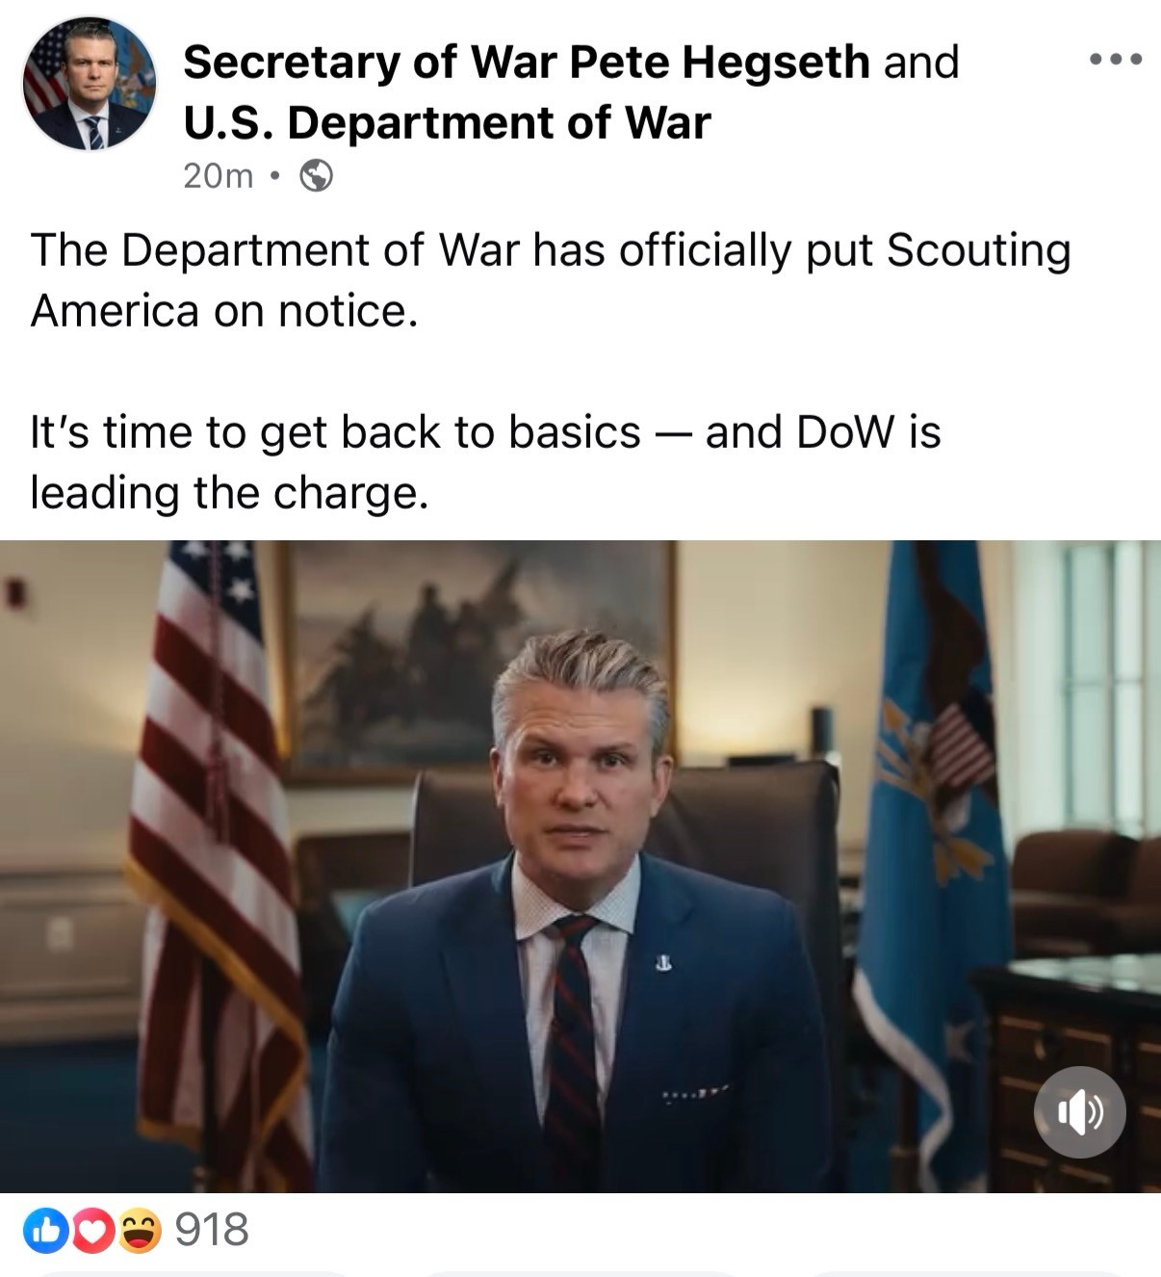The width and height of the screenshot is (1161, 1277).
Task: Click the globe public audience icon
Action: (317, 176)
